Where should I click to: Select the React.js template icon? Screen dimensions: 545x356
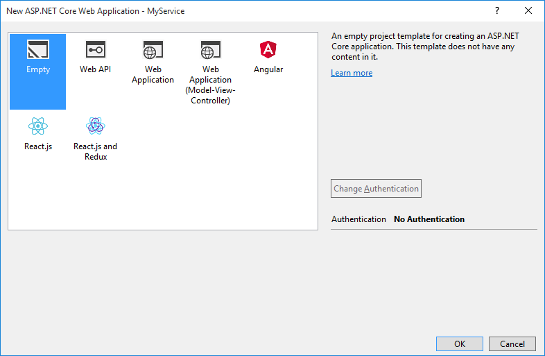coord(38,126)
